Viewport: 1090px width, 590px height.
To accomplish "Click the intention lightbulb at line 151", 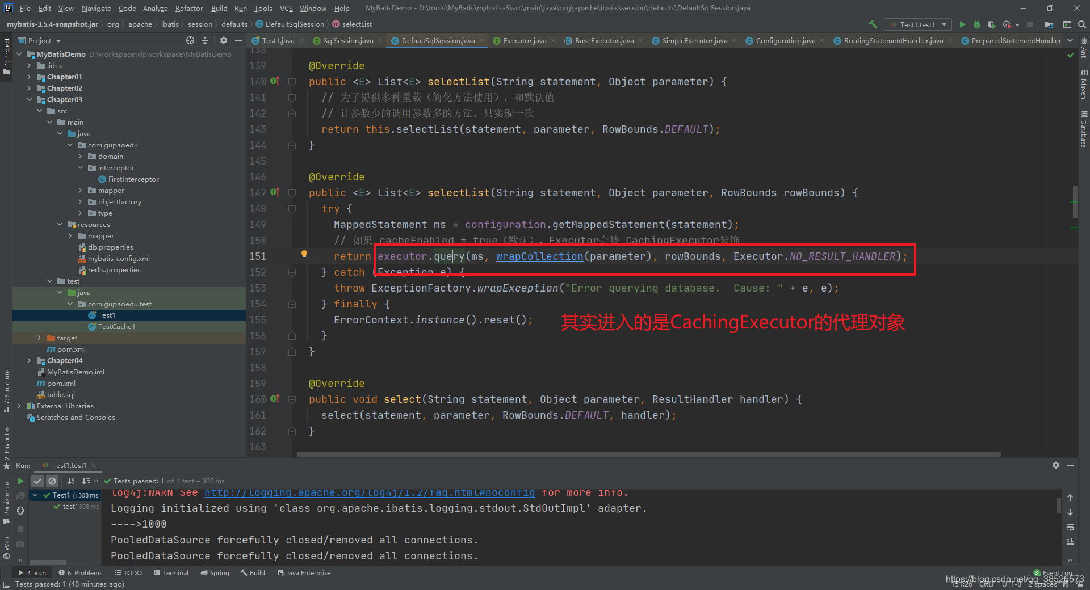I will click(304, 254).
